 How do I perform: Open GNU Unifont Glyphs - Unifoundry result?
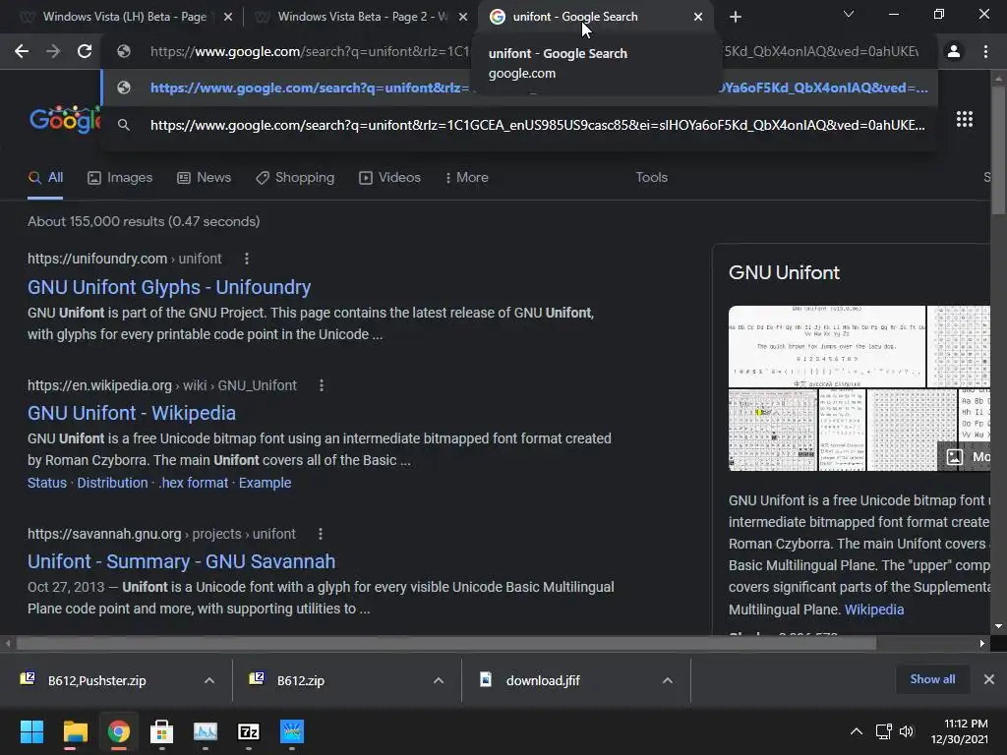(169, 287)
